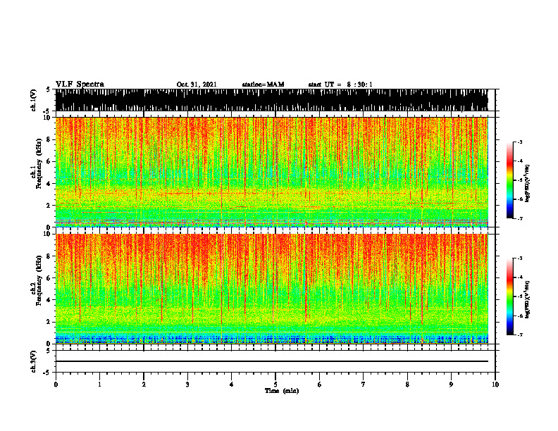Click the ch.3(V) axis label
Screen dimensions: 558x431
[x=33, y=361]
